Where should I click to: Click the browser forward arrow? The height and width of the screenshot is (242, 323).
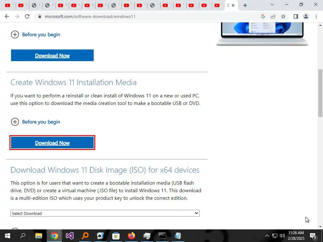pos(17,16)
